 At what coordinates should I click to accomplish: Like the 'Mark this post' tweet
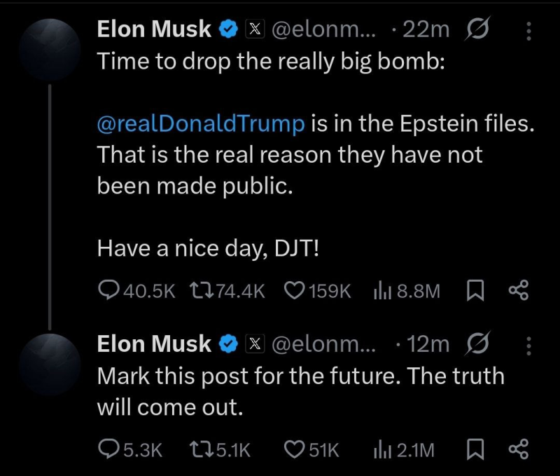point(293,449)
